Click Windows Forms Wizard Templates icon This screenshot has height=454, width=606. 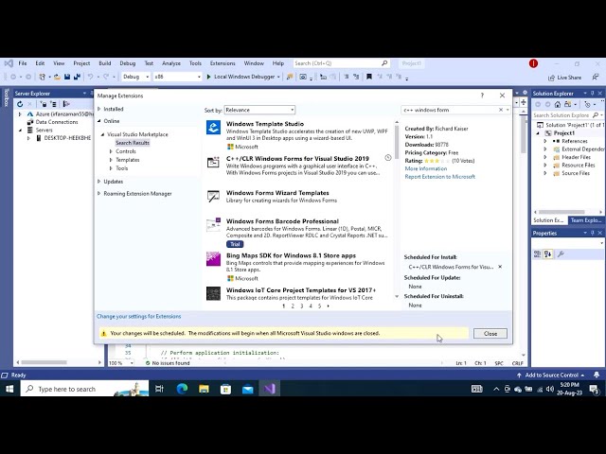point(213,196)
